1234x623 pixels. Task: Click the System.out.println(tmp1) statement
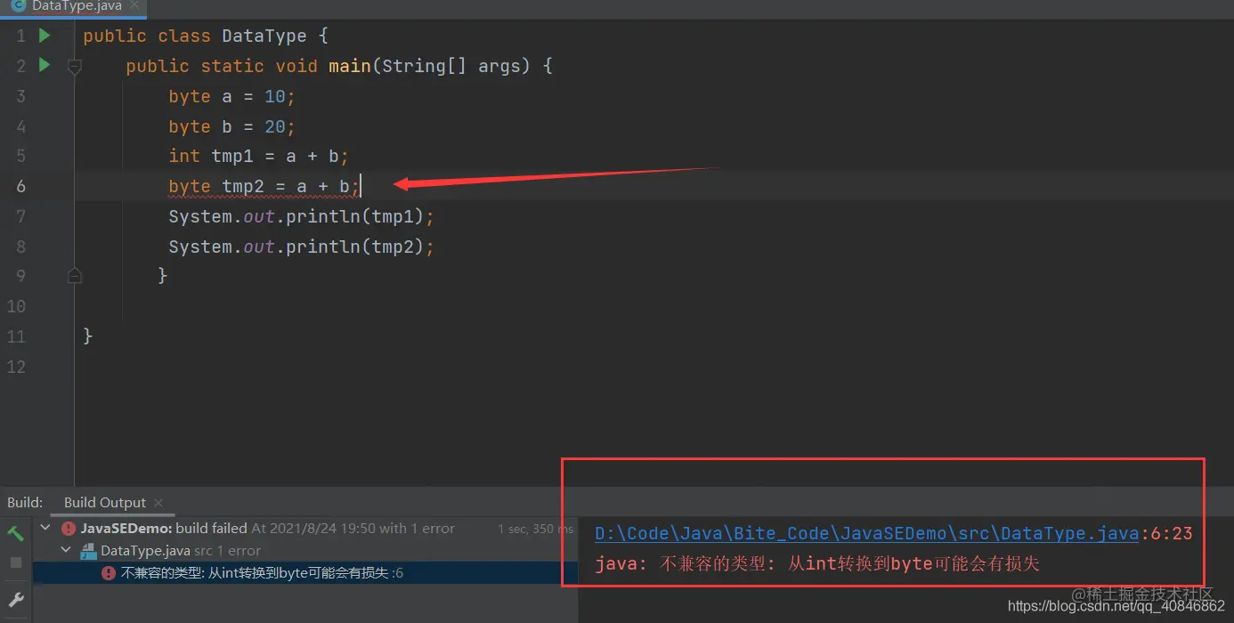point(301,216)
